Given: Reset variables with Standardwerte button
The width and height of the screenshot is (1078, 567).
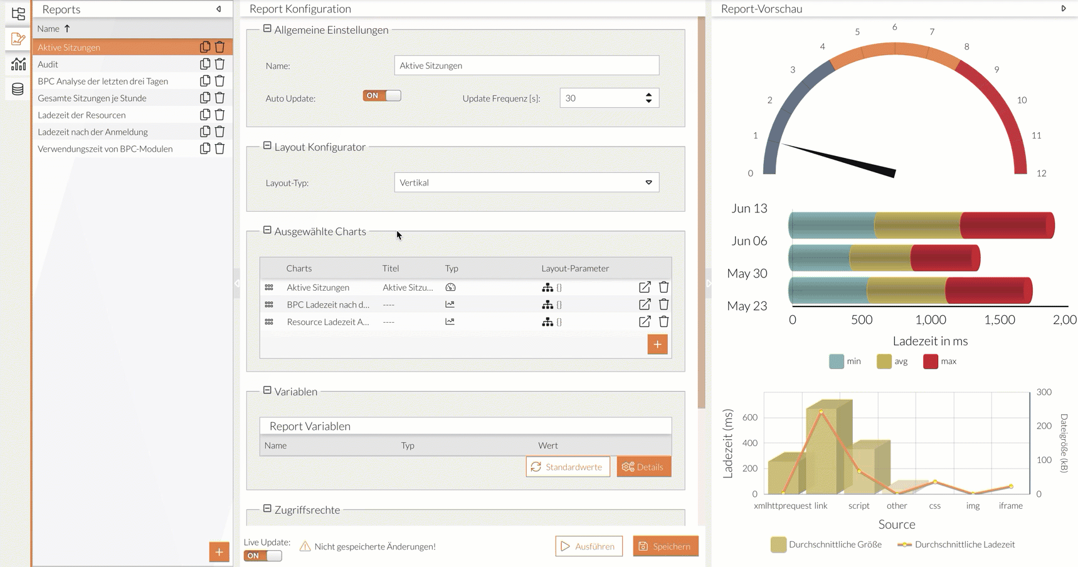Looking at the screenshot, I should [x=568, y=467].
